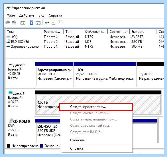The image size is (167, 157).
Task: Choose Создать простой том... from context menu
Action: tap(96, 107)
